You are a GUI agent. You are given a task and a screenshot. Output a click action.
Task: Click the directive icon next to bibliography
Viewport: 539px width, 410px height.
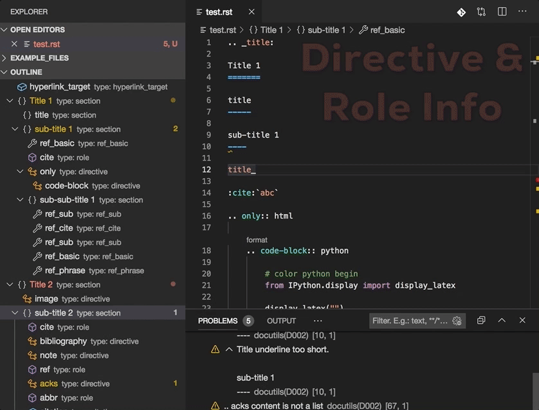tap(32, 341)
